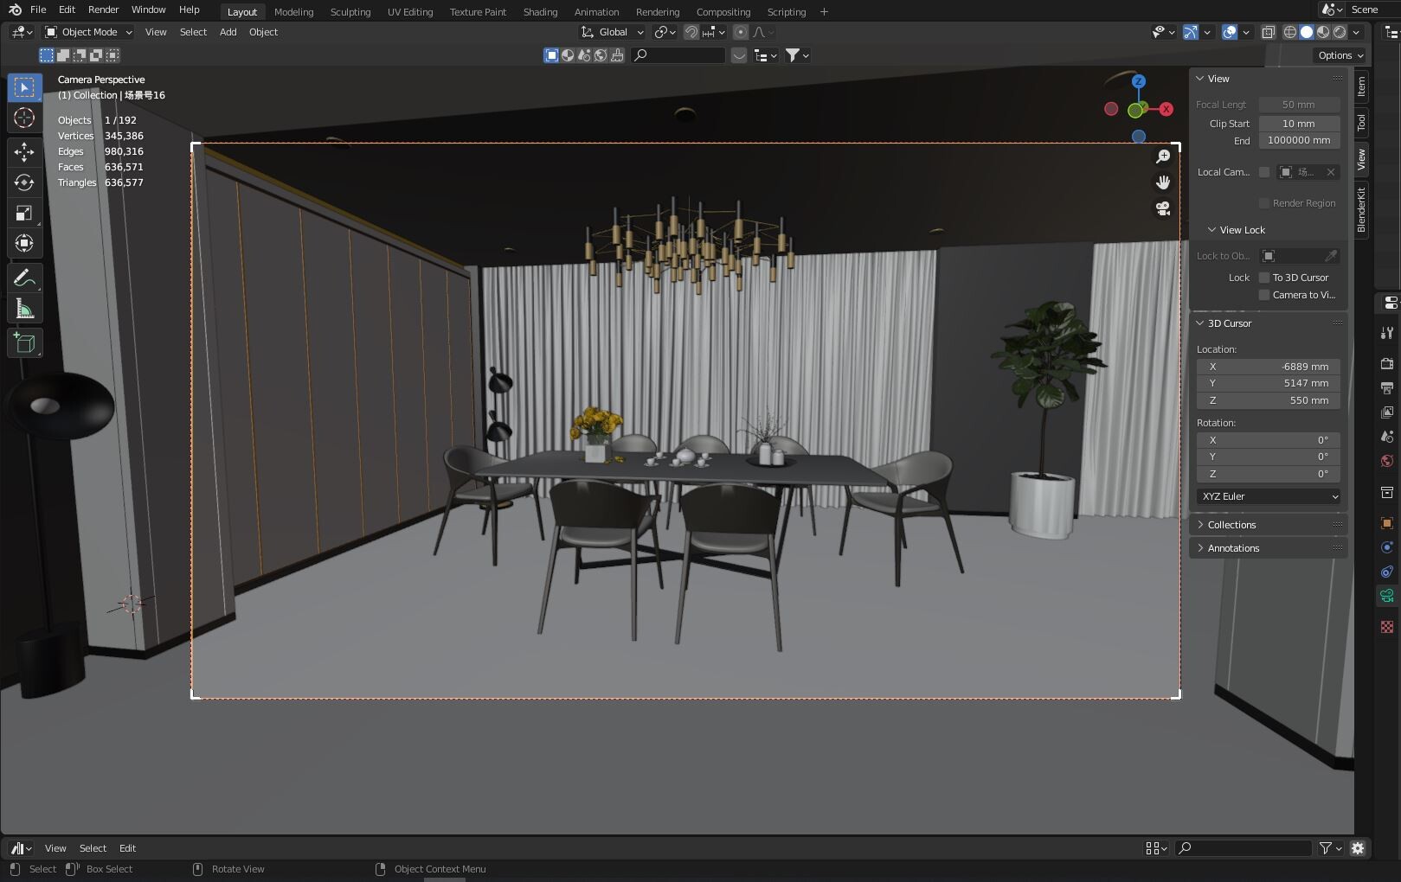
Task: Clear the Local Camera with the X button
Action: point(1330,172)
